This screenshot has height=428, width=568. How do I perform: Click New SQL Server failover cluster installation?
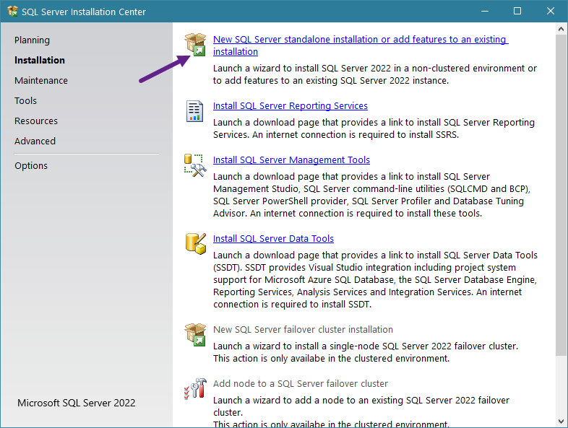pos(303,330)
